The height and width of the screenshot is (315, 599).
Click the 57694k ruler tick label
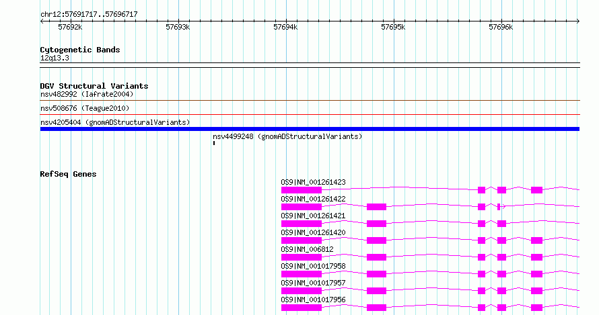285,27
